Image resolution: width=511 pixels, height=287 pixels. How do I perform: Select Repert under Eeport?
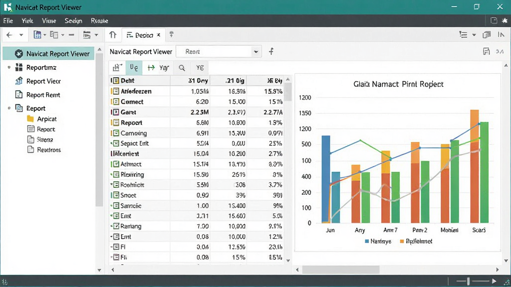(45, 129)
